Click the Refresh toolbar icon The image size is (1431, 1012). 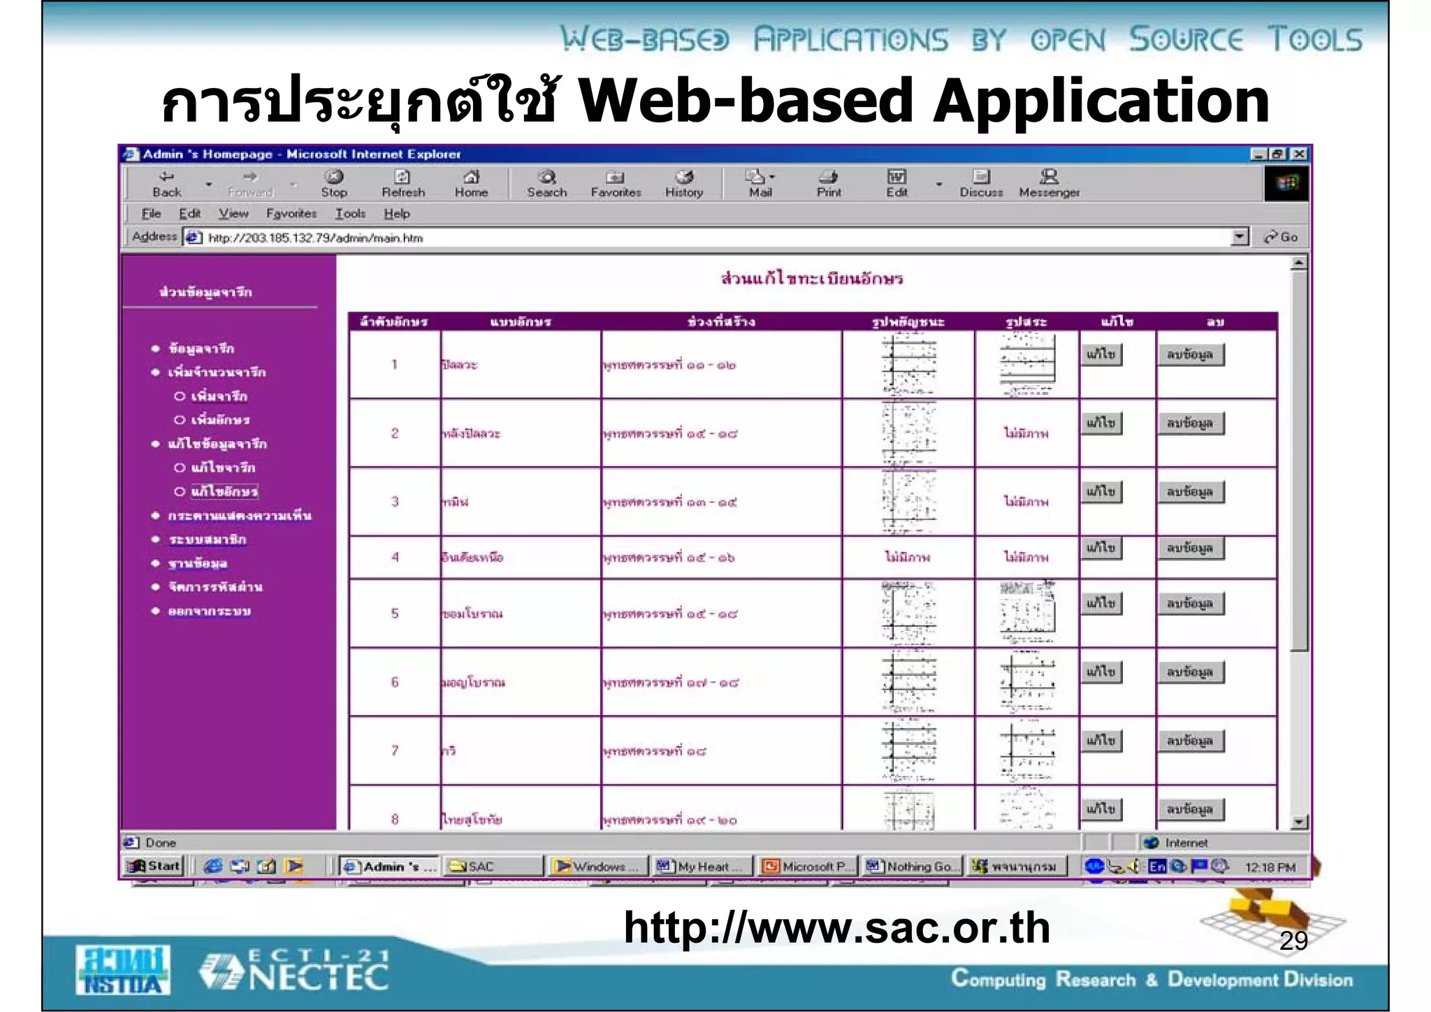point(403,184)
